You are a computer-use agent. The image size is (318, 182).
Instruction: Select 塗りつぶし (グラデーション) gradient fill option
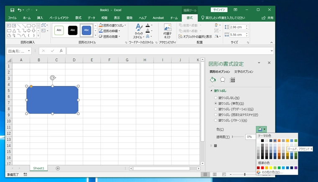click(215, 109)
